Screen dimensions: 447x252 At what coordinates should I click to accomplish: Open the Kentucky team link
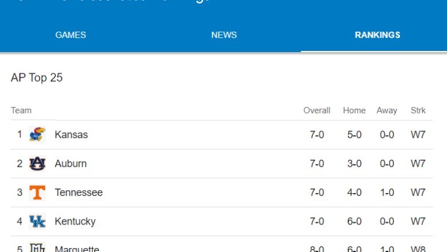point(75,222)
